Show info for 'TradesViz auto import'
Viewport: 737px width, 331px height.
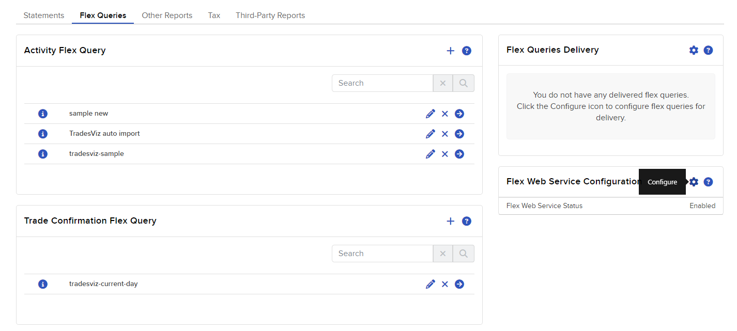click(43, 134)
